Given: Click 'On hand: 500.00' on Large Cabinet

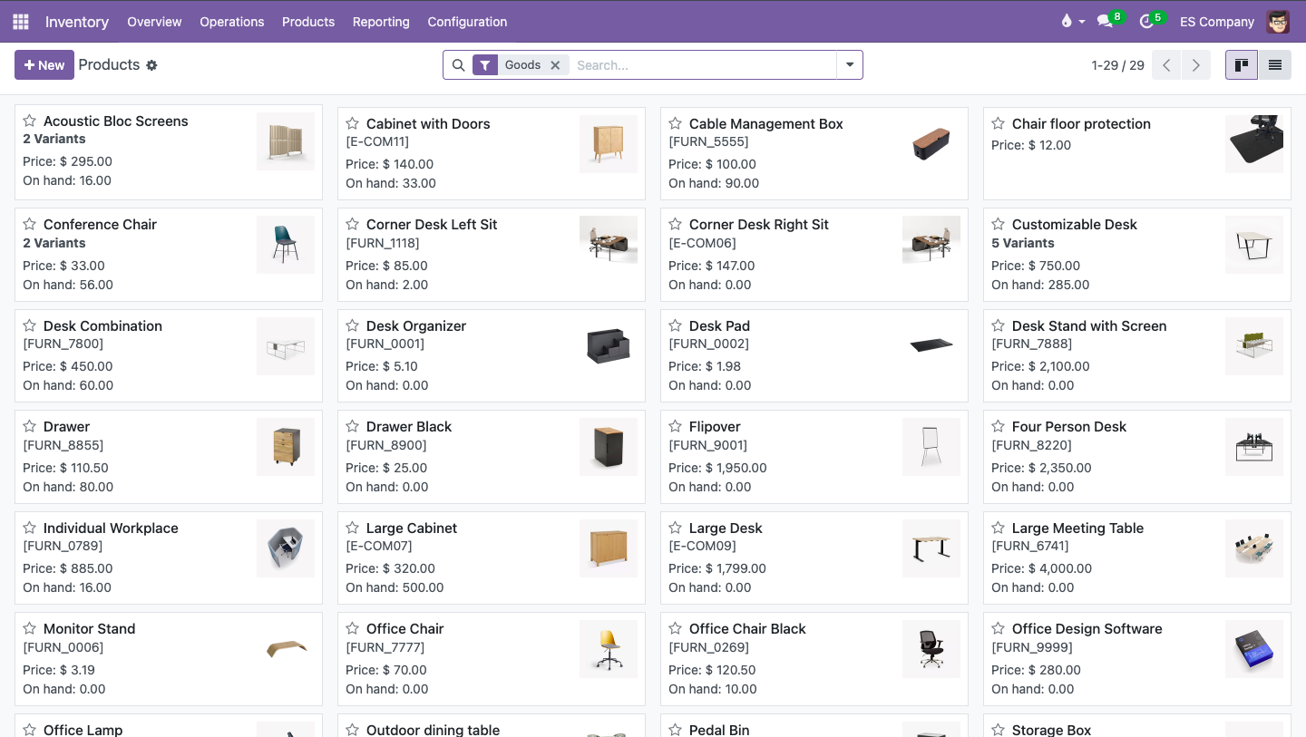Looking at the screenshot, I should point(395,587).
